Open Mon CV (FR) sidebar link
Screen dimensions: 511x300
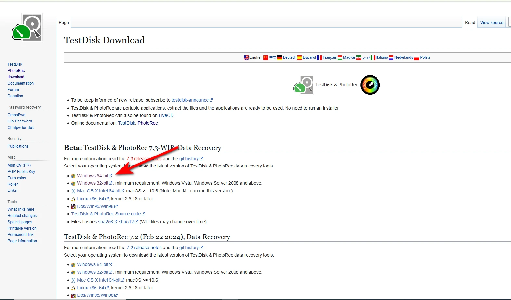point(19,165)
